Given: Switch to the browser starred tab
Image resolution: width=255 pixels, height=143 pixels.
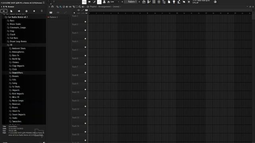Looking at the screenshot, I should pos(34,11).
